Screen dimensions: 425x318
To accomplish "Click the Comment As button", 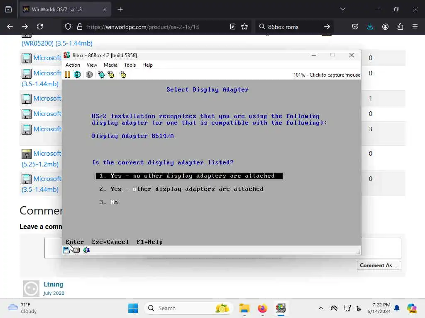I will (x=379, y=265).
